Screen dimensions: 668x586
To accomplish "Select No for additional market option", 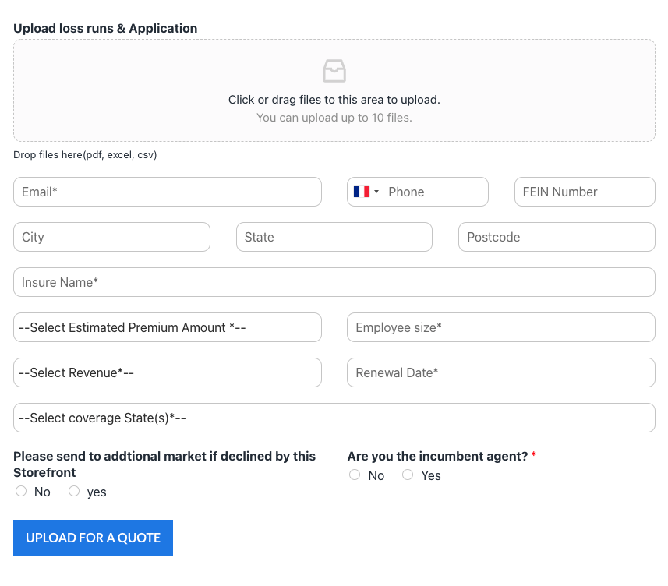I will pyautogui.click(x=21, y=491).
